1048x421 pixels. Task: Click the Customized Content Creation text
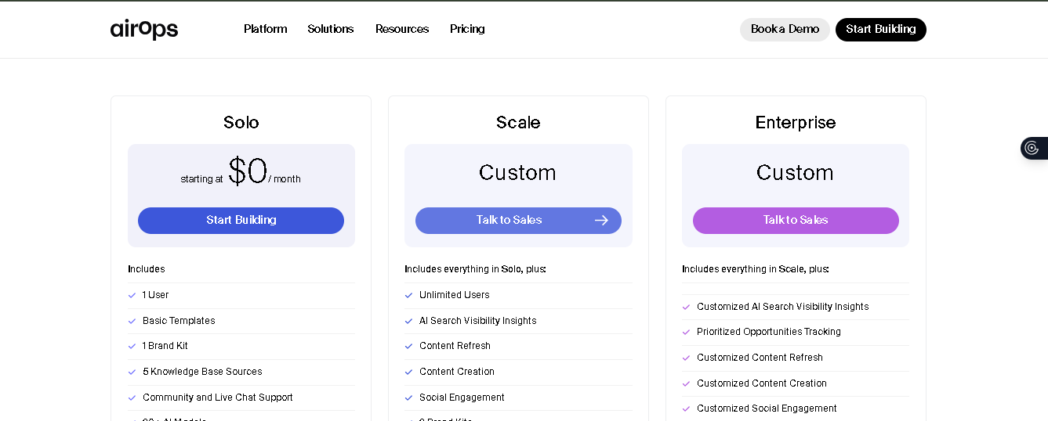pos(762,383)
